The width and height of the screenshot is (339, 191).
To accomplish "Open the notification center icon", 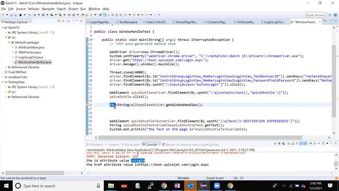I will [330, 186].
